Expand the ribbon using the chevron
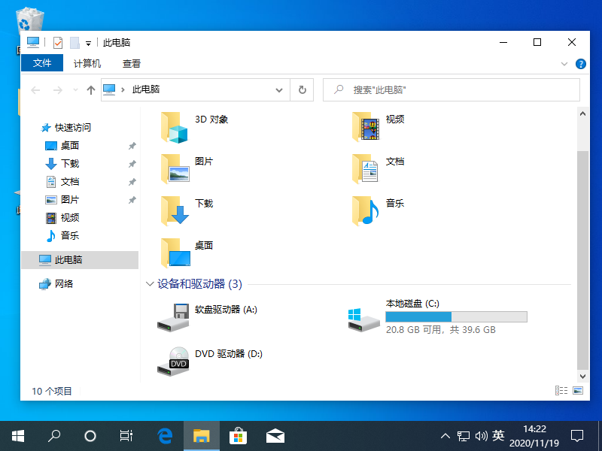Screen dimensions: 602x451 coord(564,64)
